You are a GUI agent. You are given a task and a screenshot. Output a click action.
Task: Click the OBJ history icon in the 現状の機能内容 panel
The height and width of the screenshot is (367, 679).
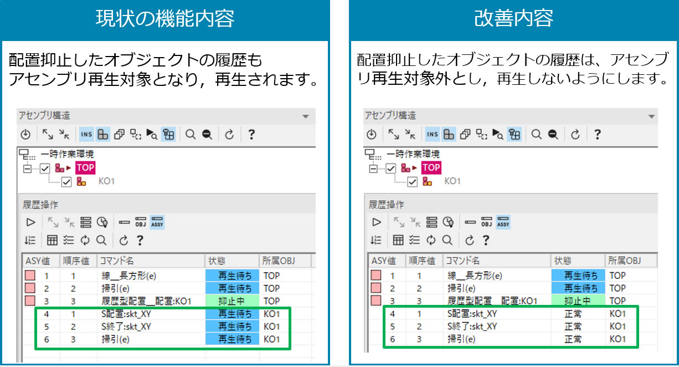pyautogui.click(x=141, y=222)
